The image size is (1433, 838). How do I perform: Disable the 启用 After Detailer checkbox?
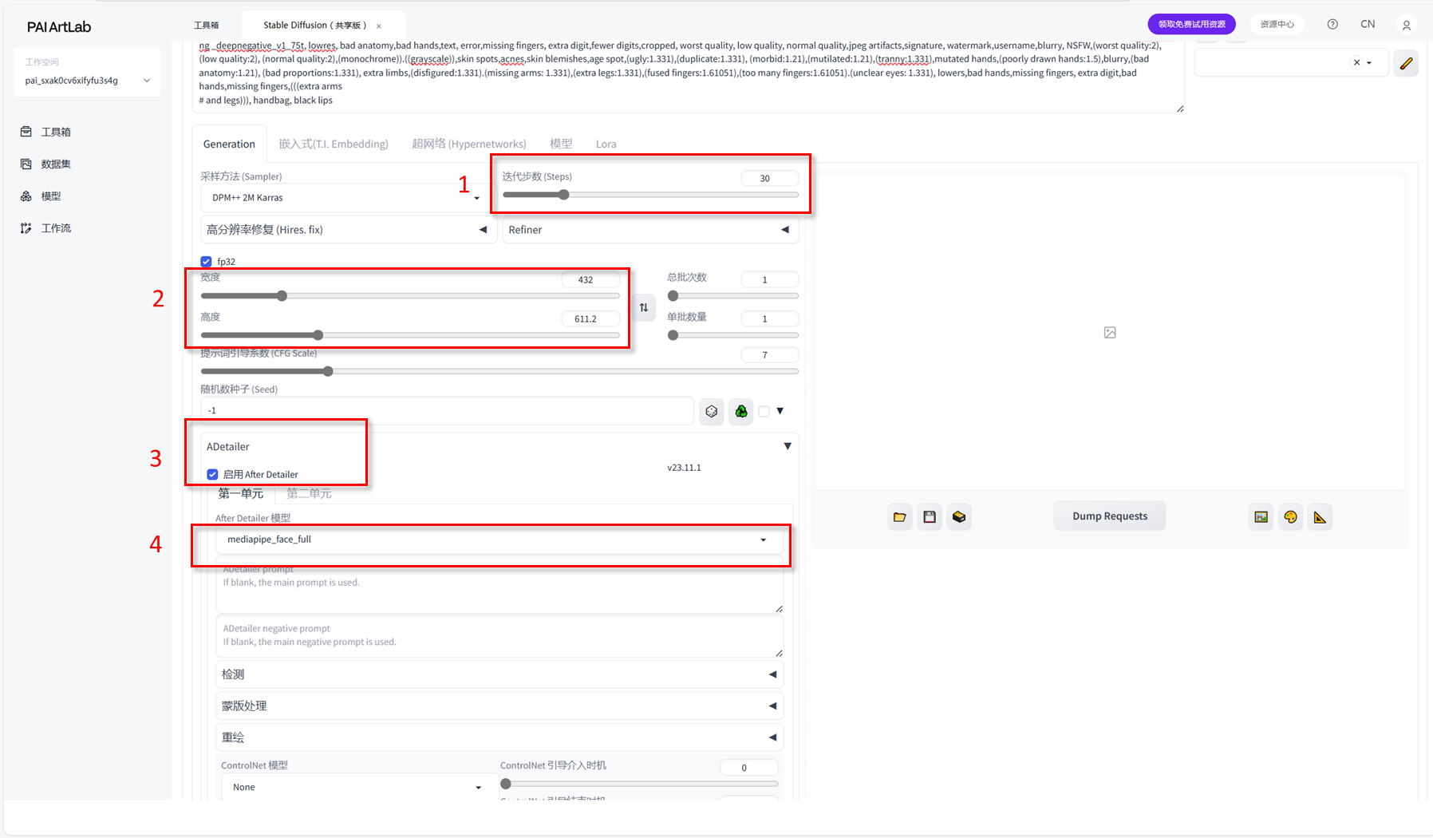(212, 474)
